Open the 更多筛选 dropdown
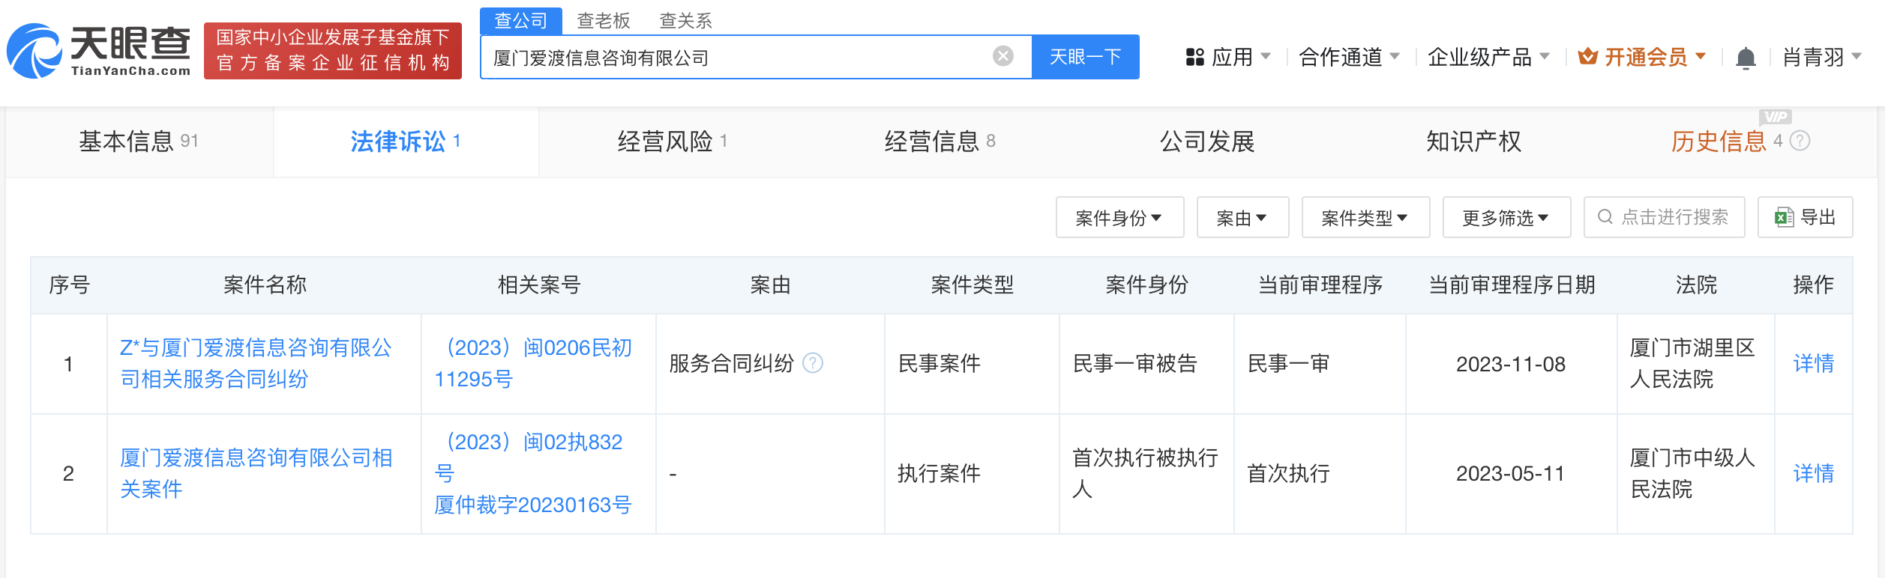Image resolution: width=1885 pixels, height=578 pixels. coord(1506,218)
